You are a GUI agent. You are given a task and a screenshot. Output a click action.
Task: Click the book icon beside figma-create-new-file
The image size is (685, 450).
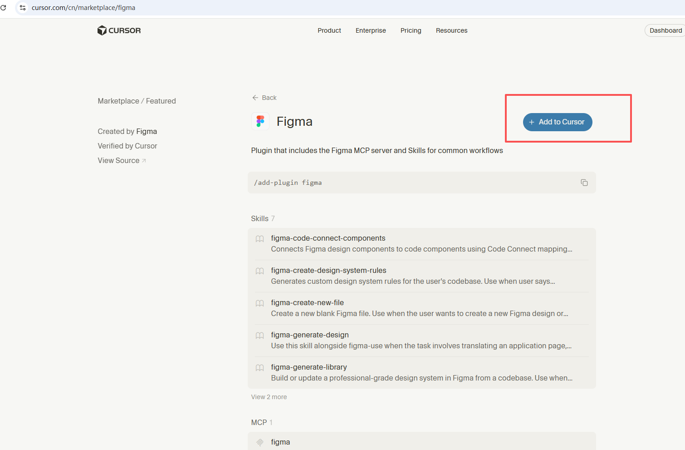(259, 303)
